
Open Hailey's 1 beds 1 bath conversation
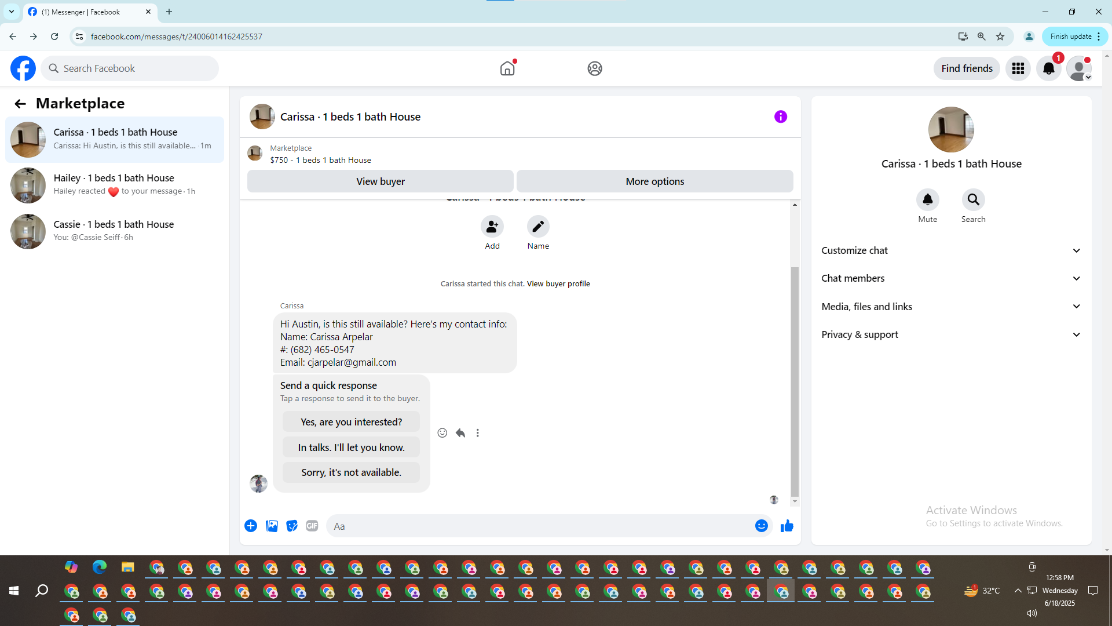coord(114,185)
